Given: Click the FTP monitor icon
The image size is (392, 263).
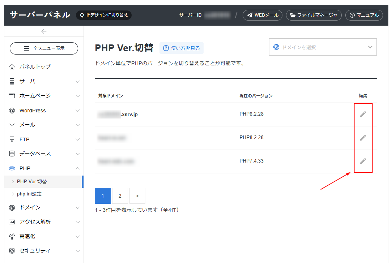Looking at the screenshot, I should (x=12, y=139).
